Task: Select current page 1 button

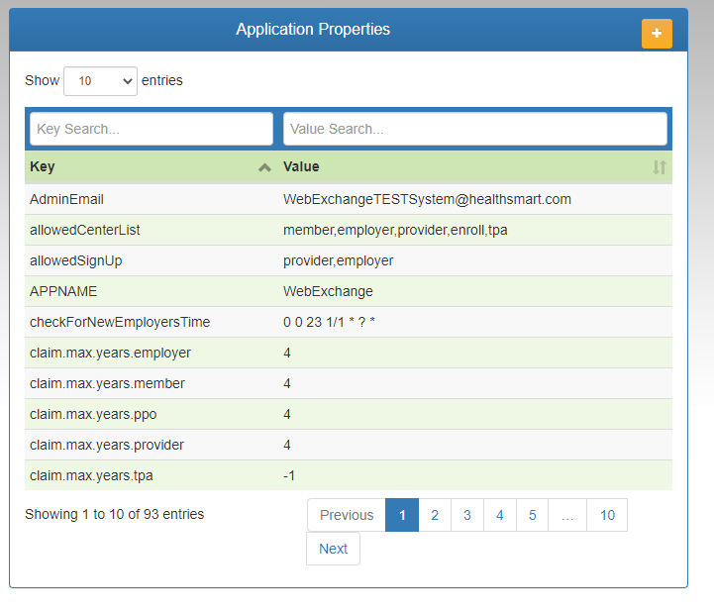Action: pos(402,515)
